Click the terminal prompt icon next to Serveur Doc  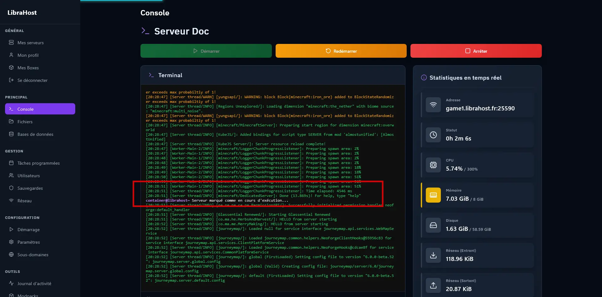coord(145,30)
